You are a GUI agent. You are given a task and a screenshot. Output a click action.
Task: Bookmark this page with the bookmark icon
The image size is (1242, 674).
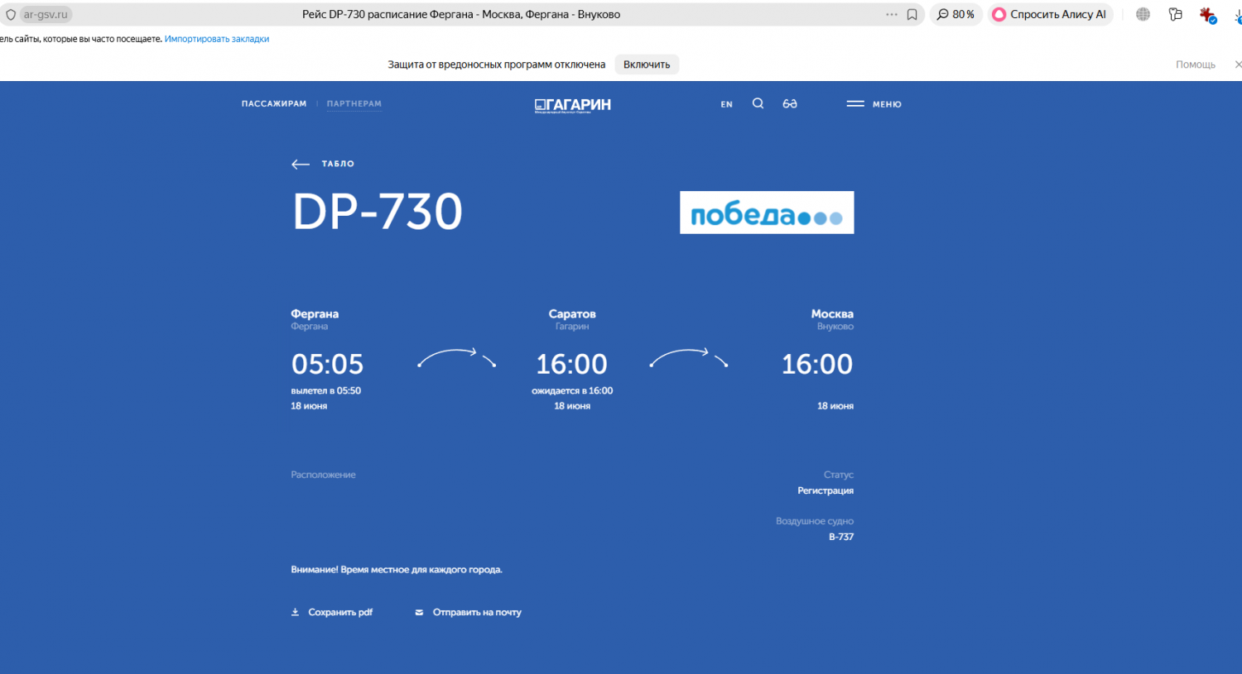pos(912,15)
